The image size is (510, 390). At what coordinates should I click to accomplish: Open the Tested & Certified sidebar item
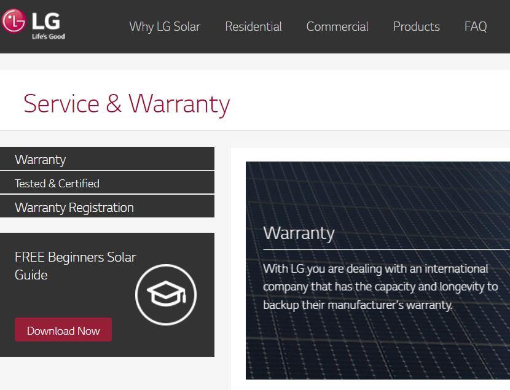[107, 182]
